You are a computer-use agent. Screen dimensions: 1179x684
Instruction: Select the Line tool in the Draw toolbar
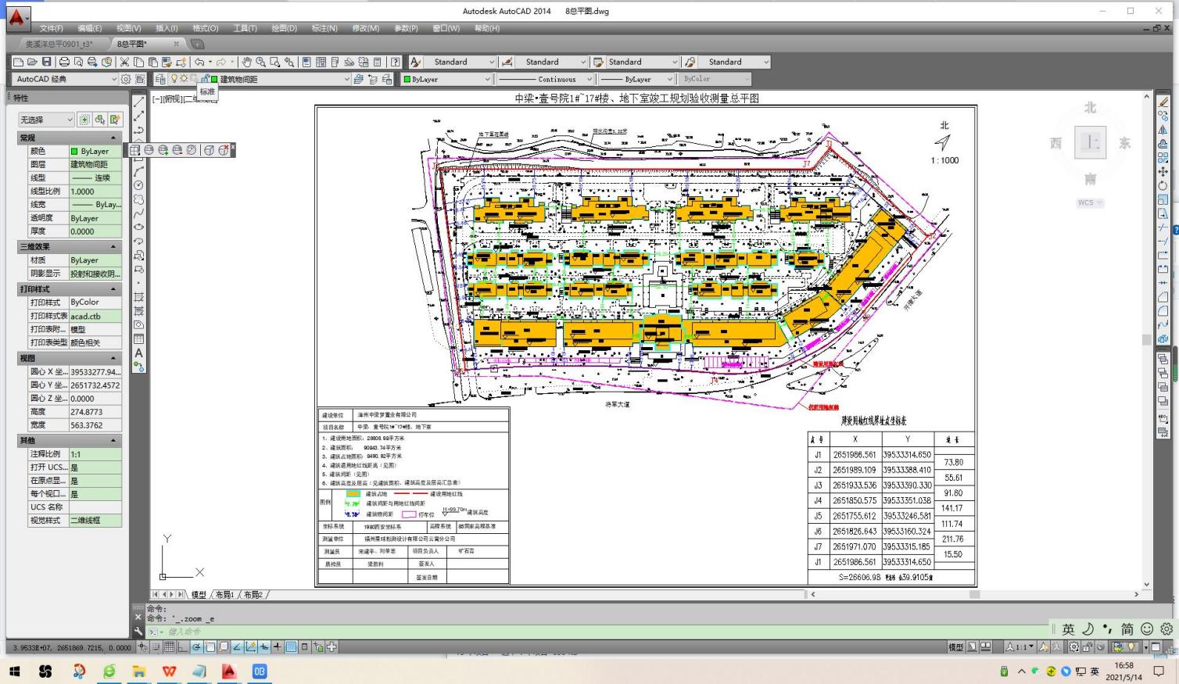pyautogui.click(x=138, y=102)
